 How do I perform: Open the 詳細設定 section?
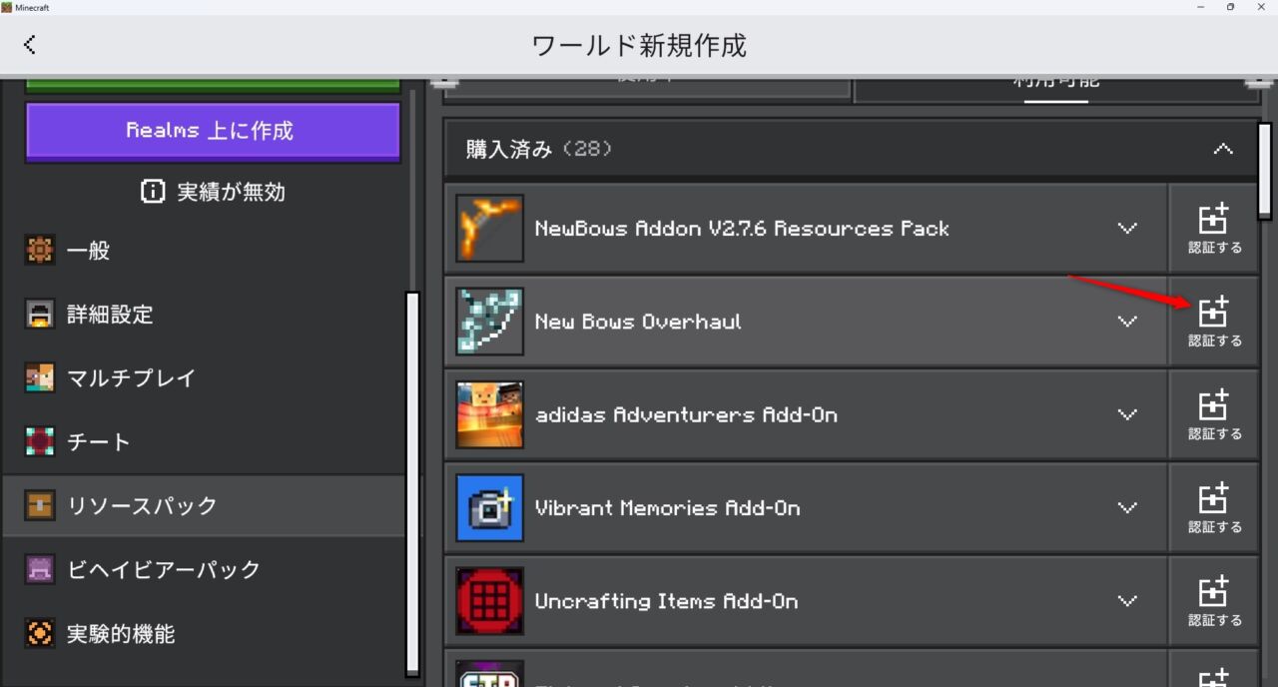click(x=204, y=315)
